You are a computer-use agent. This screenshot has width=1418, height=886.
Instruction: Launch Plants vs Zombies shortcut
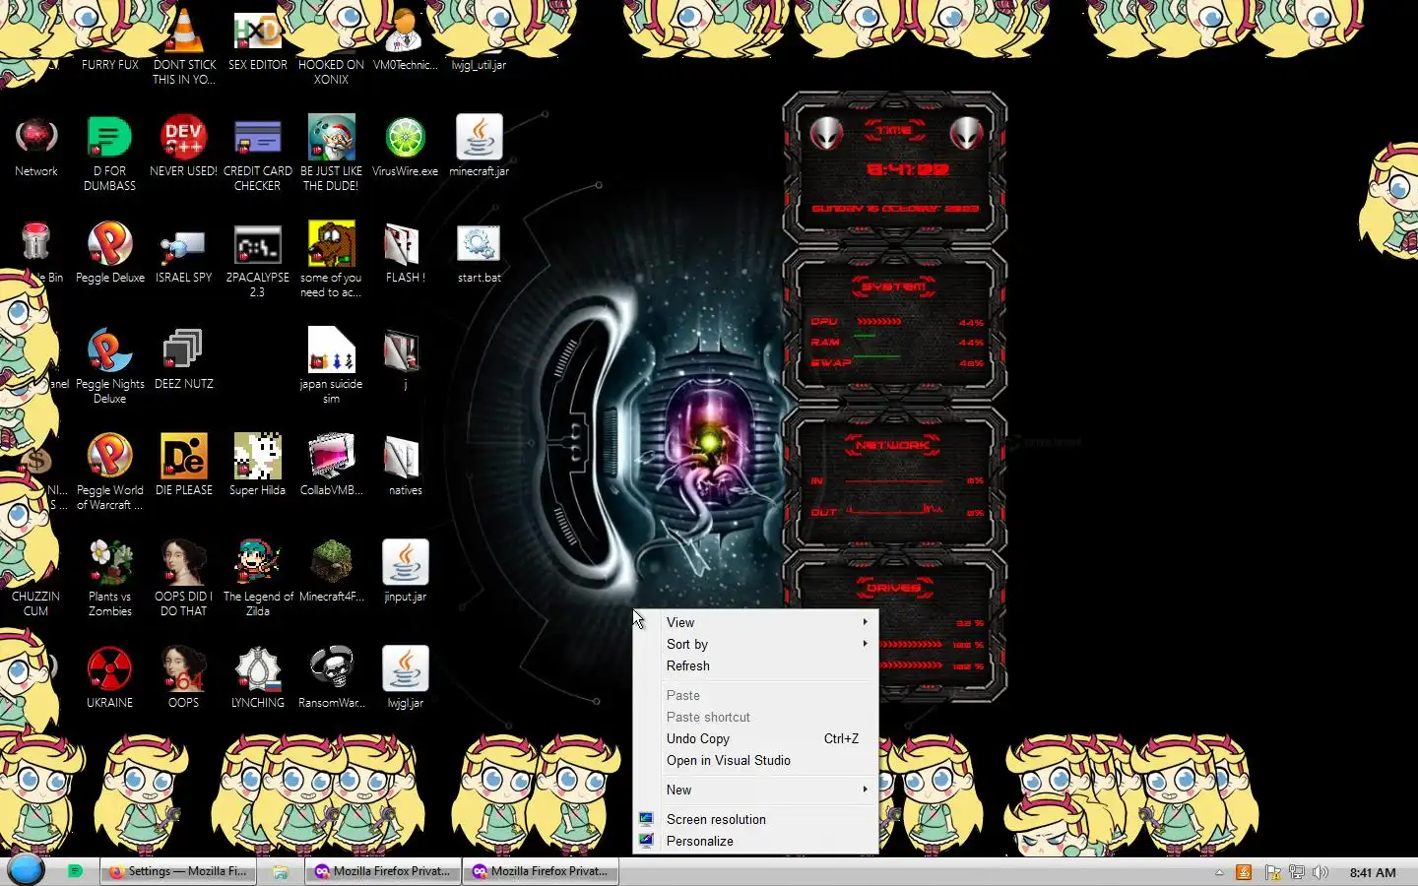110,563
